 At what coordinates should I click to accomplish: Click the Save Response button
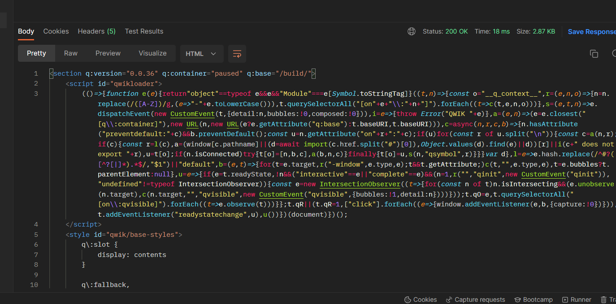(x=592, y=31)
